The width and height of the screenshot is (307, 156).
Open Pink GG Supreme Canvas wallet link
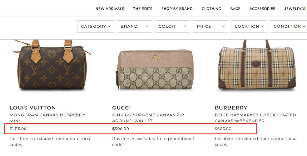(x=152, y=118)
